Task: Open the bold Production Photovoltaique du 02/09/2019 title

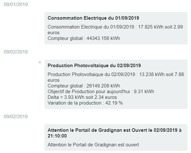Action: [x=94, y=66]
